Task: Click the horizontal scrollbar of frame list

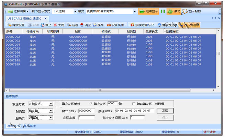Action: click(x=100, y=90)
